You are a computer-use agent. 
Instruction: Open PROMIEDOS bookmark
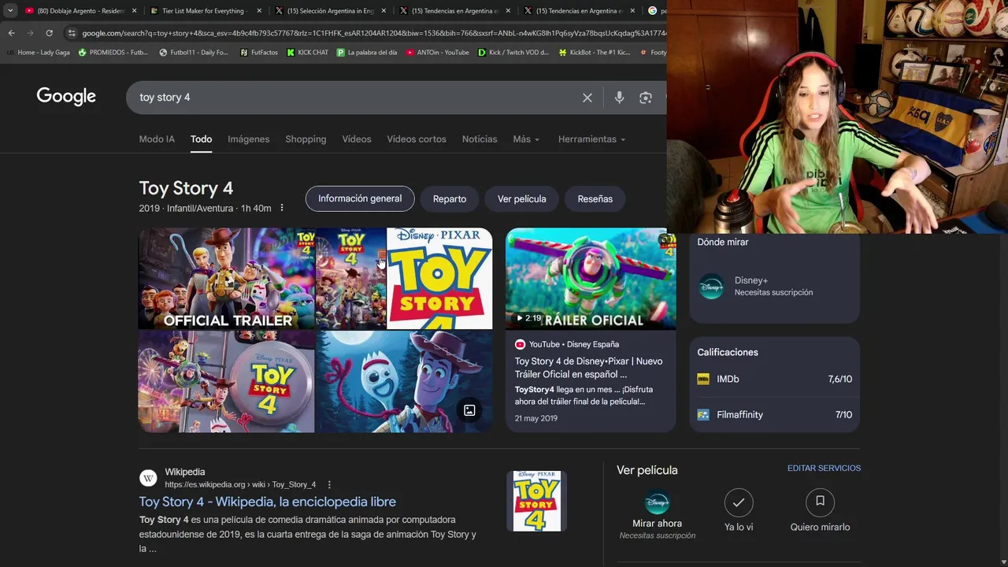point(113,53)
